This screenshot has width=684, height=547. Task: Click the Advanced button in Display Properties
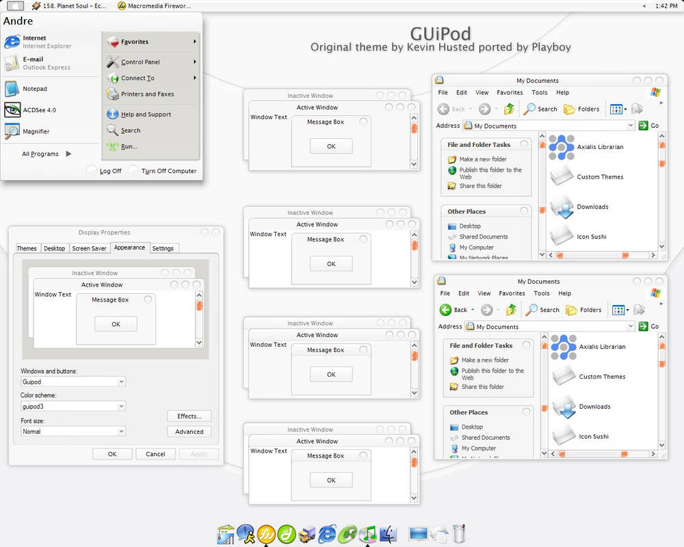coord(189,431)
